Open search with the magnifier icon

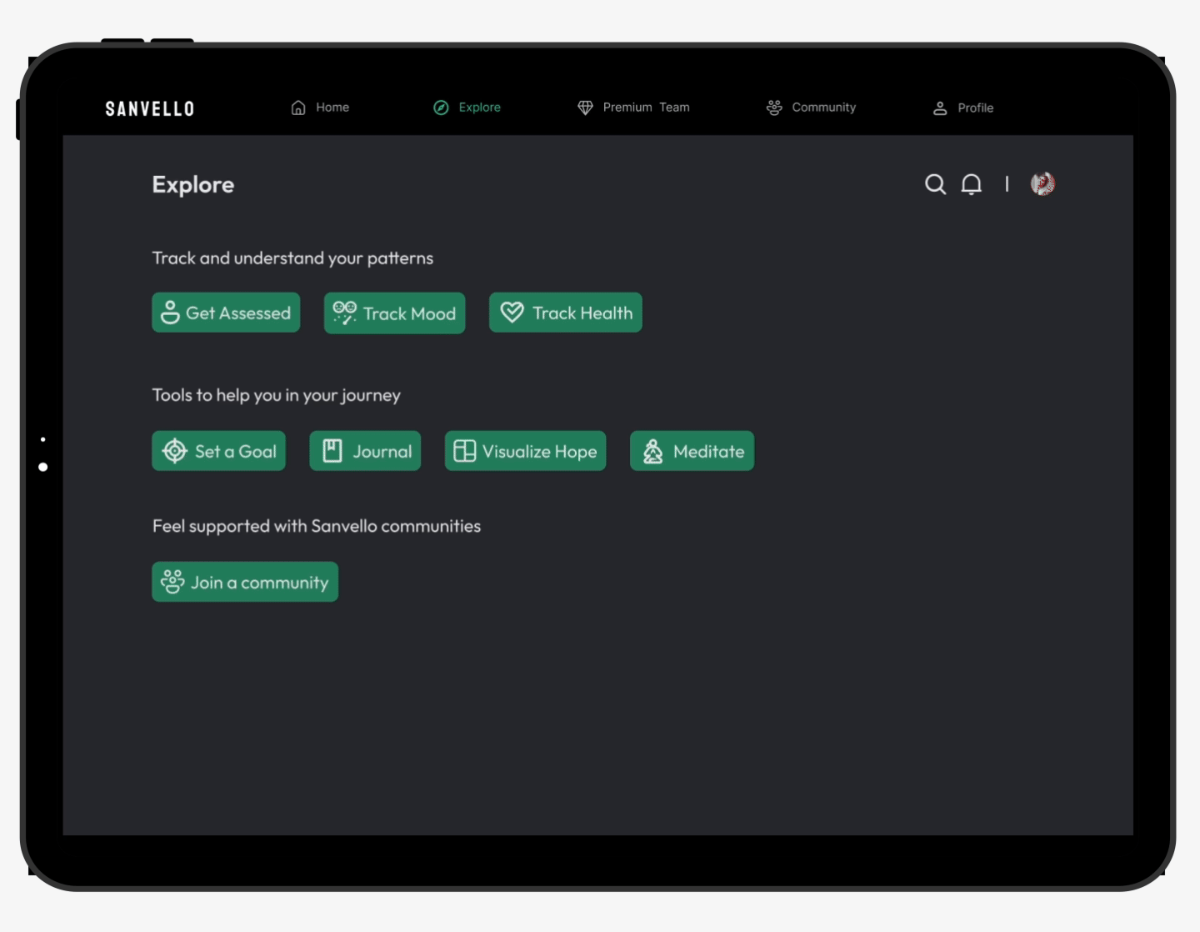point(935,184)
